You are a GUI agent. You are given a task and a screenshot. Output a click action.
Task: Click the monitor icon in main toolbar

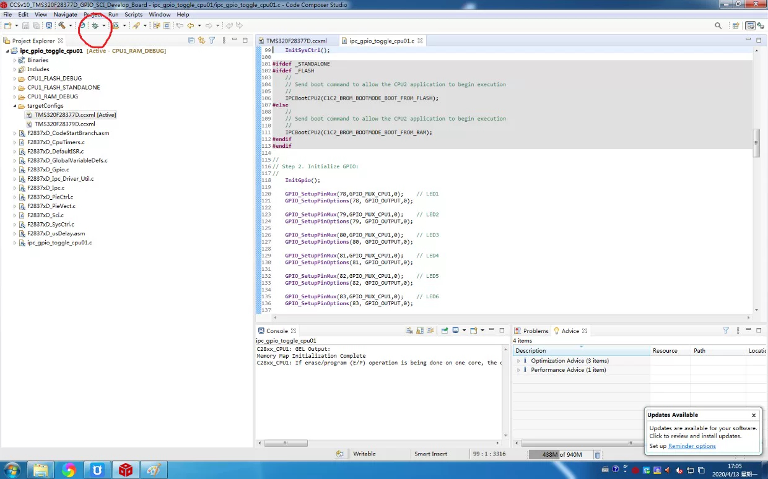click(x=49, y=25)
